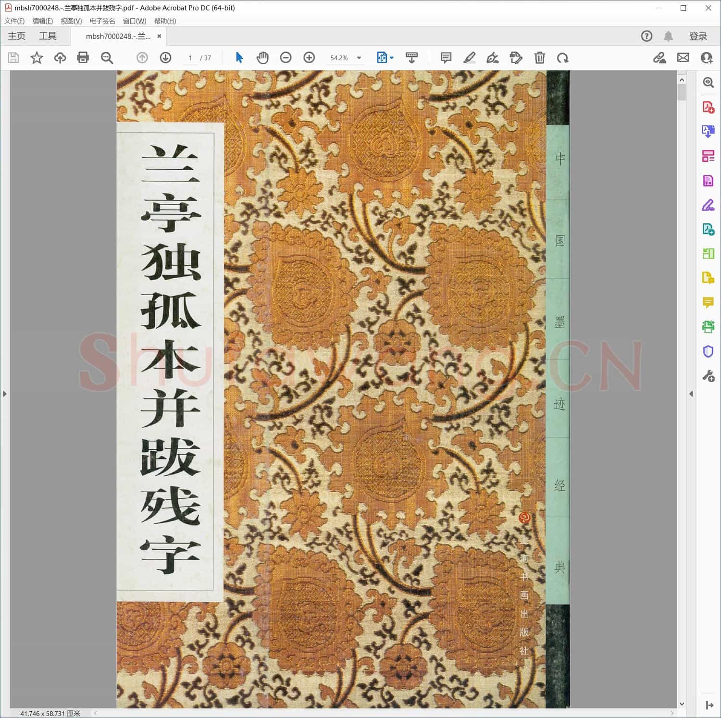Select the Hand pan tool
721x718 pixels.
coord(262,58)
